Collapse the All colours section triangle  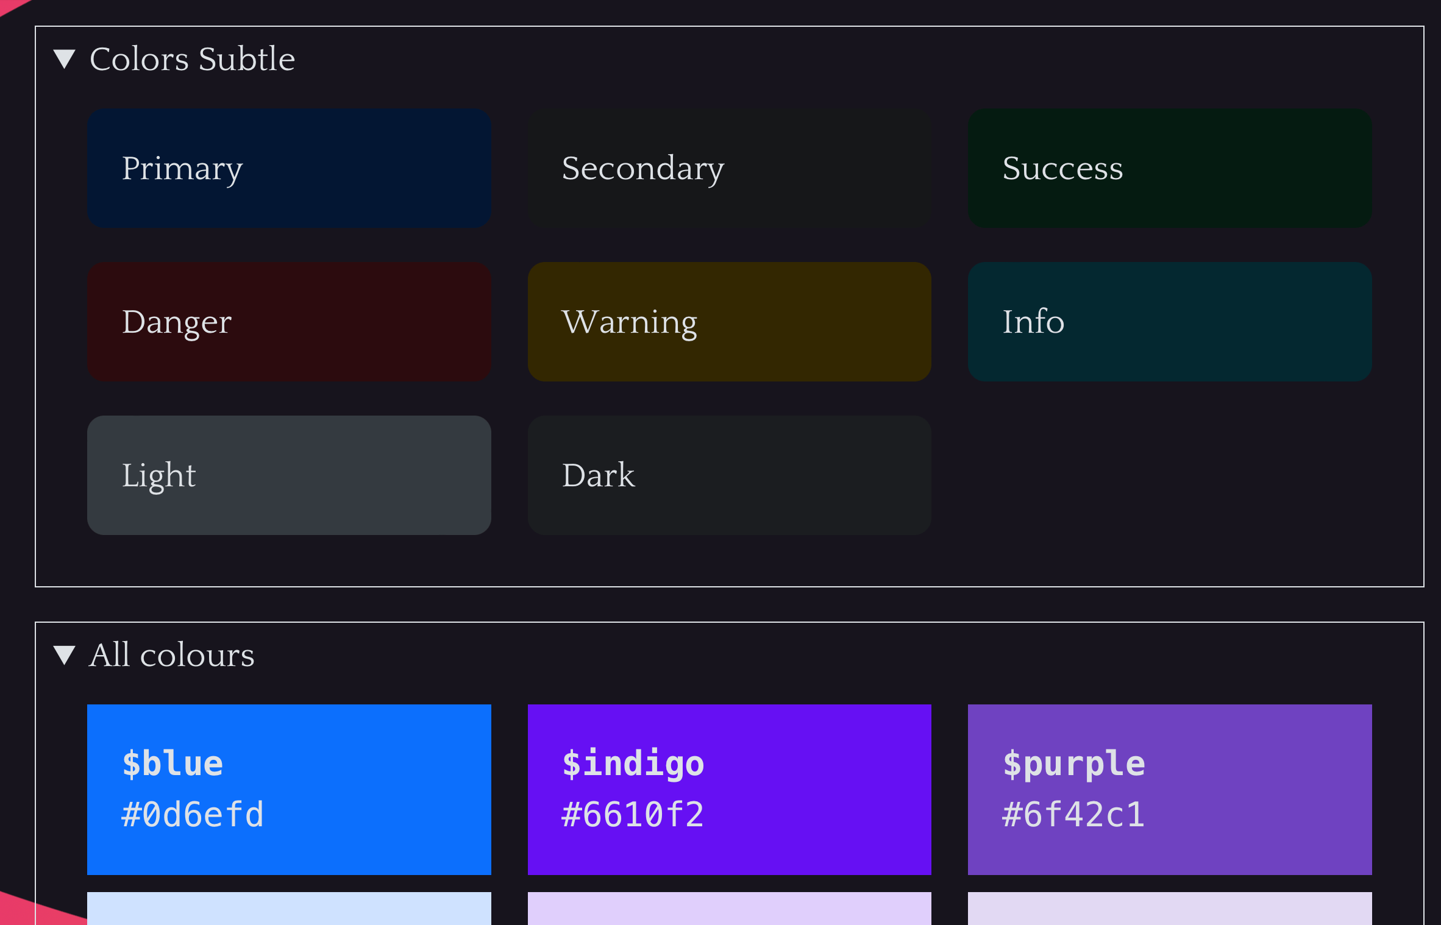pos(64,656)
